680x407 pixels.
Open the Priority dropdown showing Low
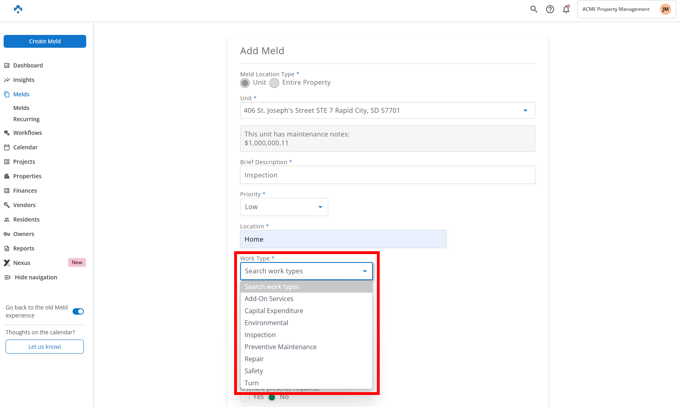pos(284,207)
